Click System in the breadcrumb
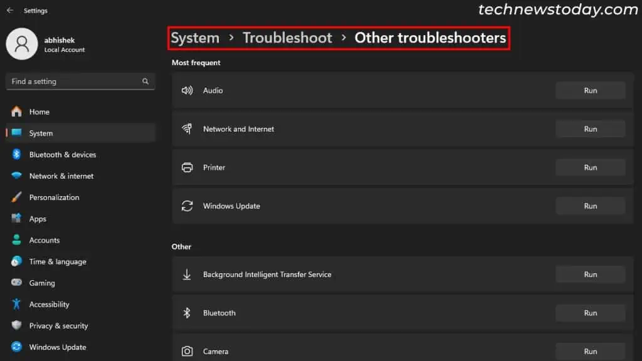 (195, 38)
